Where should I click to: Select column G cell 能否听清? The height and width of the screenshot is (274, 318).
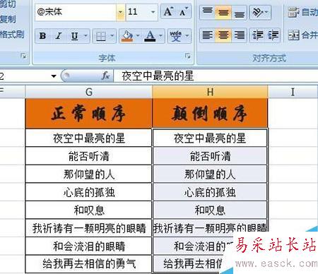(x=88, y=156)
